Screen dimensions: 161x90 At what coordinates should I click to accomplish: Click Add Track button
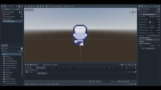29,68
